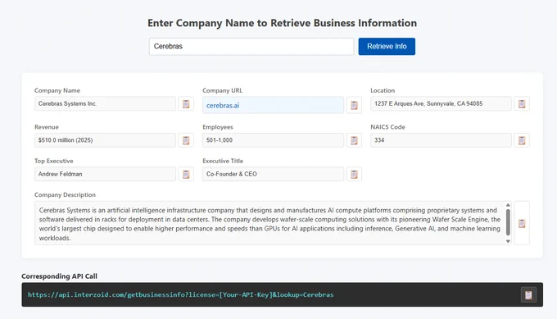Click the Company Name label
Screen dimensions: 557x319
pos(57,91)
